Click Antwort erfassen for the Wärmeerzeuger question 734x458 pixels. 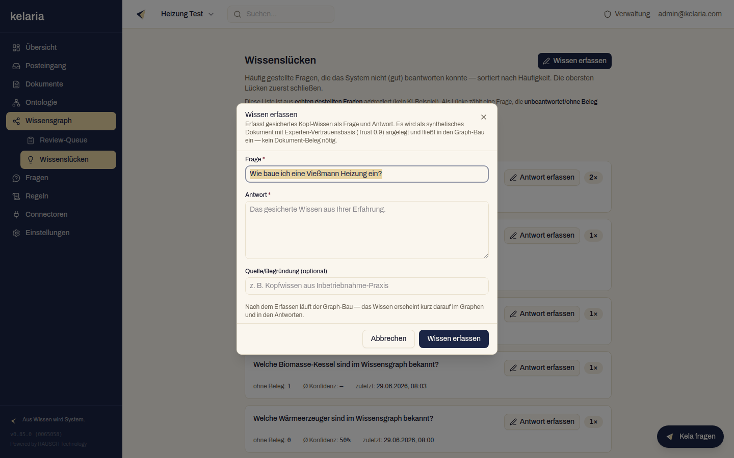[x=542, y=422]
